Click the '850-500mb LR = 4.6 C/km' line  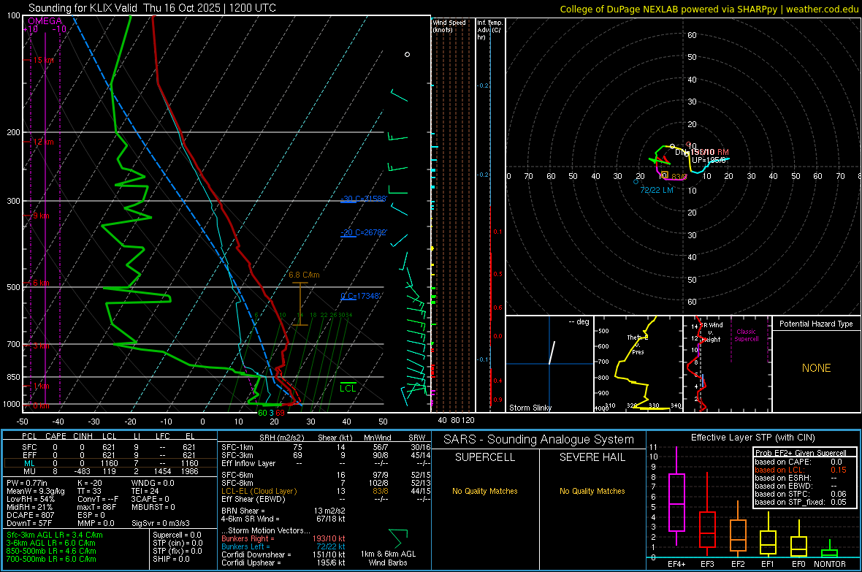(x=51, y=551)
